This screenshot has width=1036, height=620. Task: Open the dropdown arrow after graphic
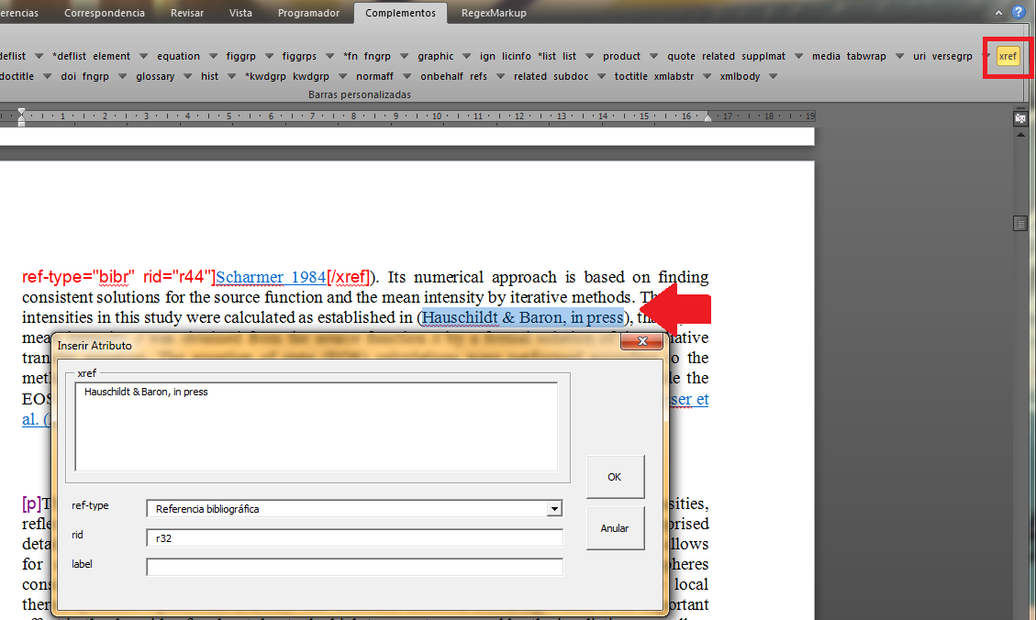click(x=466, y=56)
